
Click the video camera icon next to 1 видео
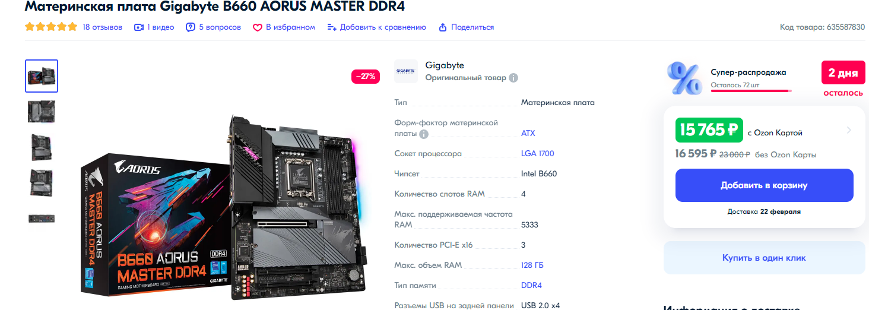tap(139, 27)
